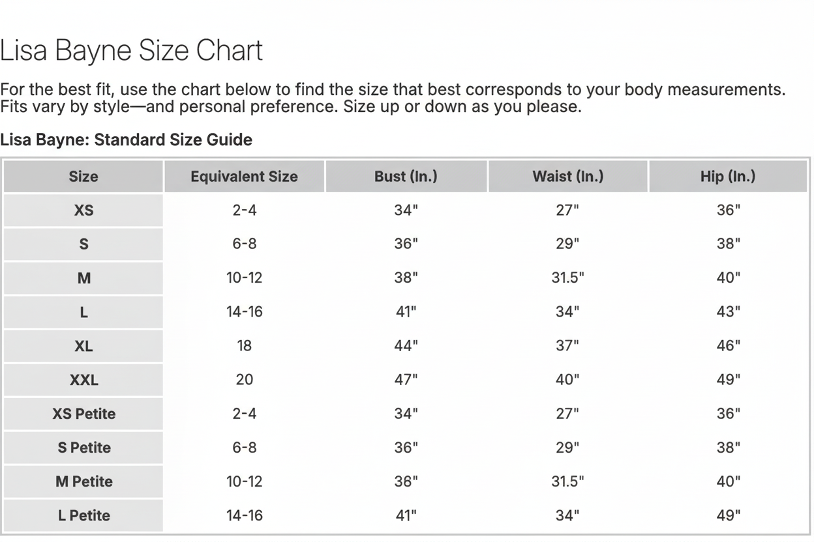Image resolution: width=814 pixels, height=542 pixels.
Task: Click the Standard Size Guide subtitle
Action: coord(126,139)
